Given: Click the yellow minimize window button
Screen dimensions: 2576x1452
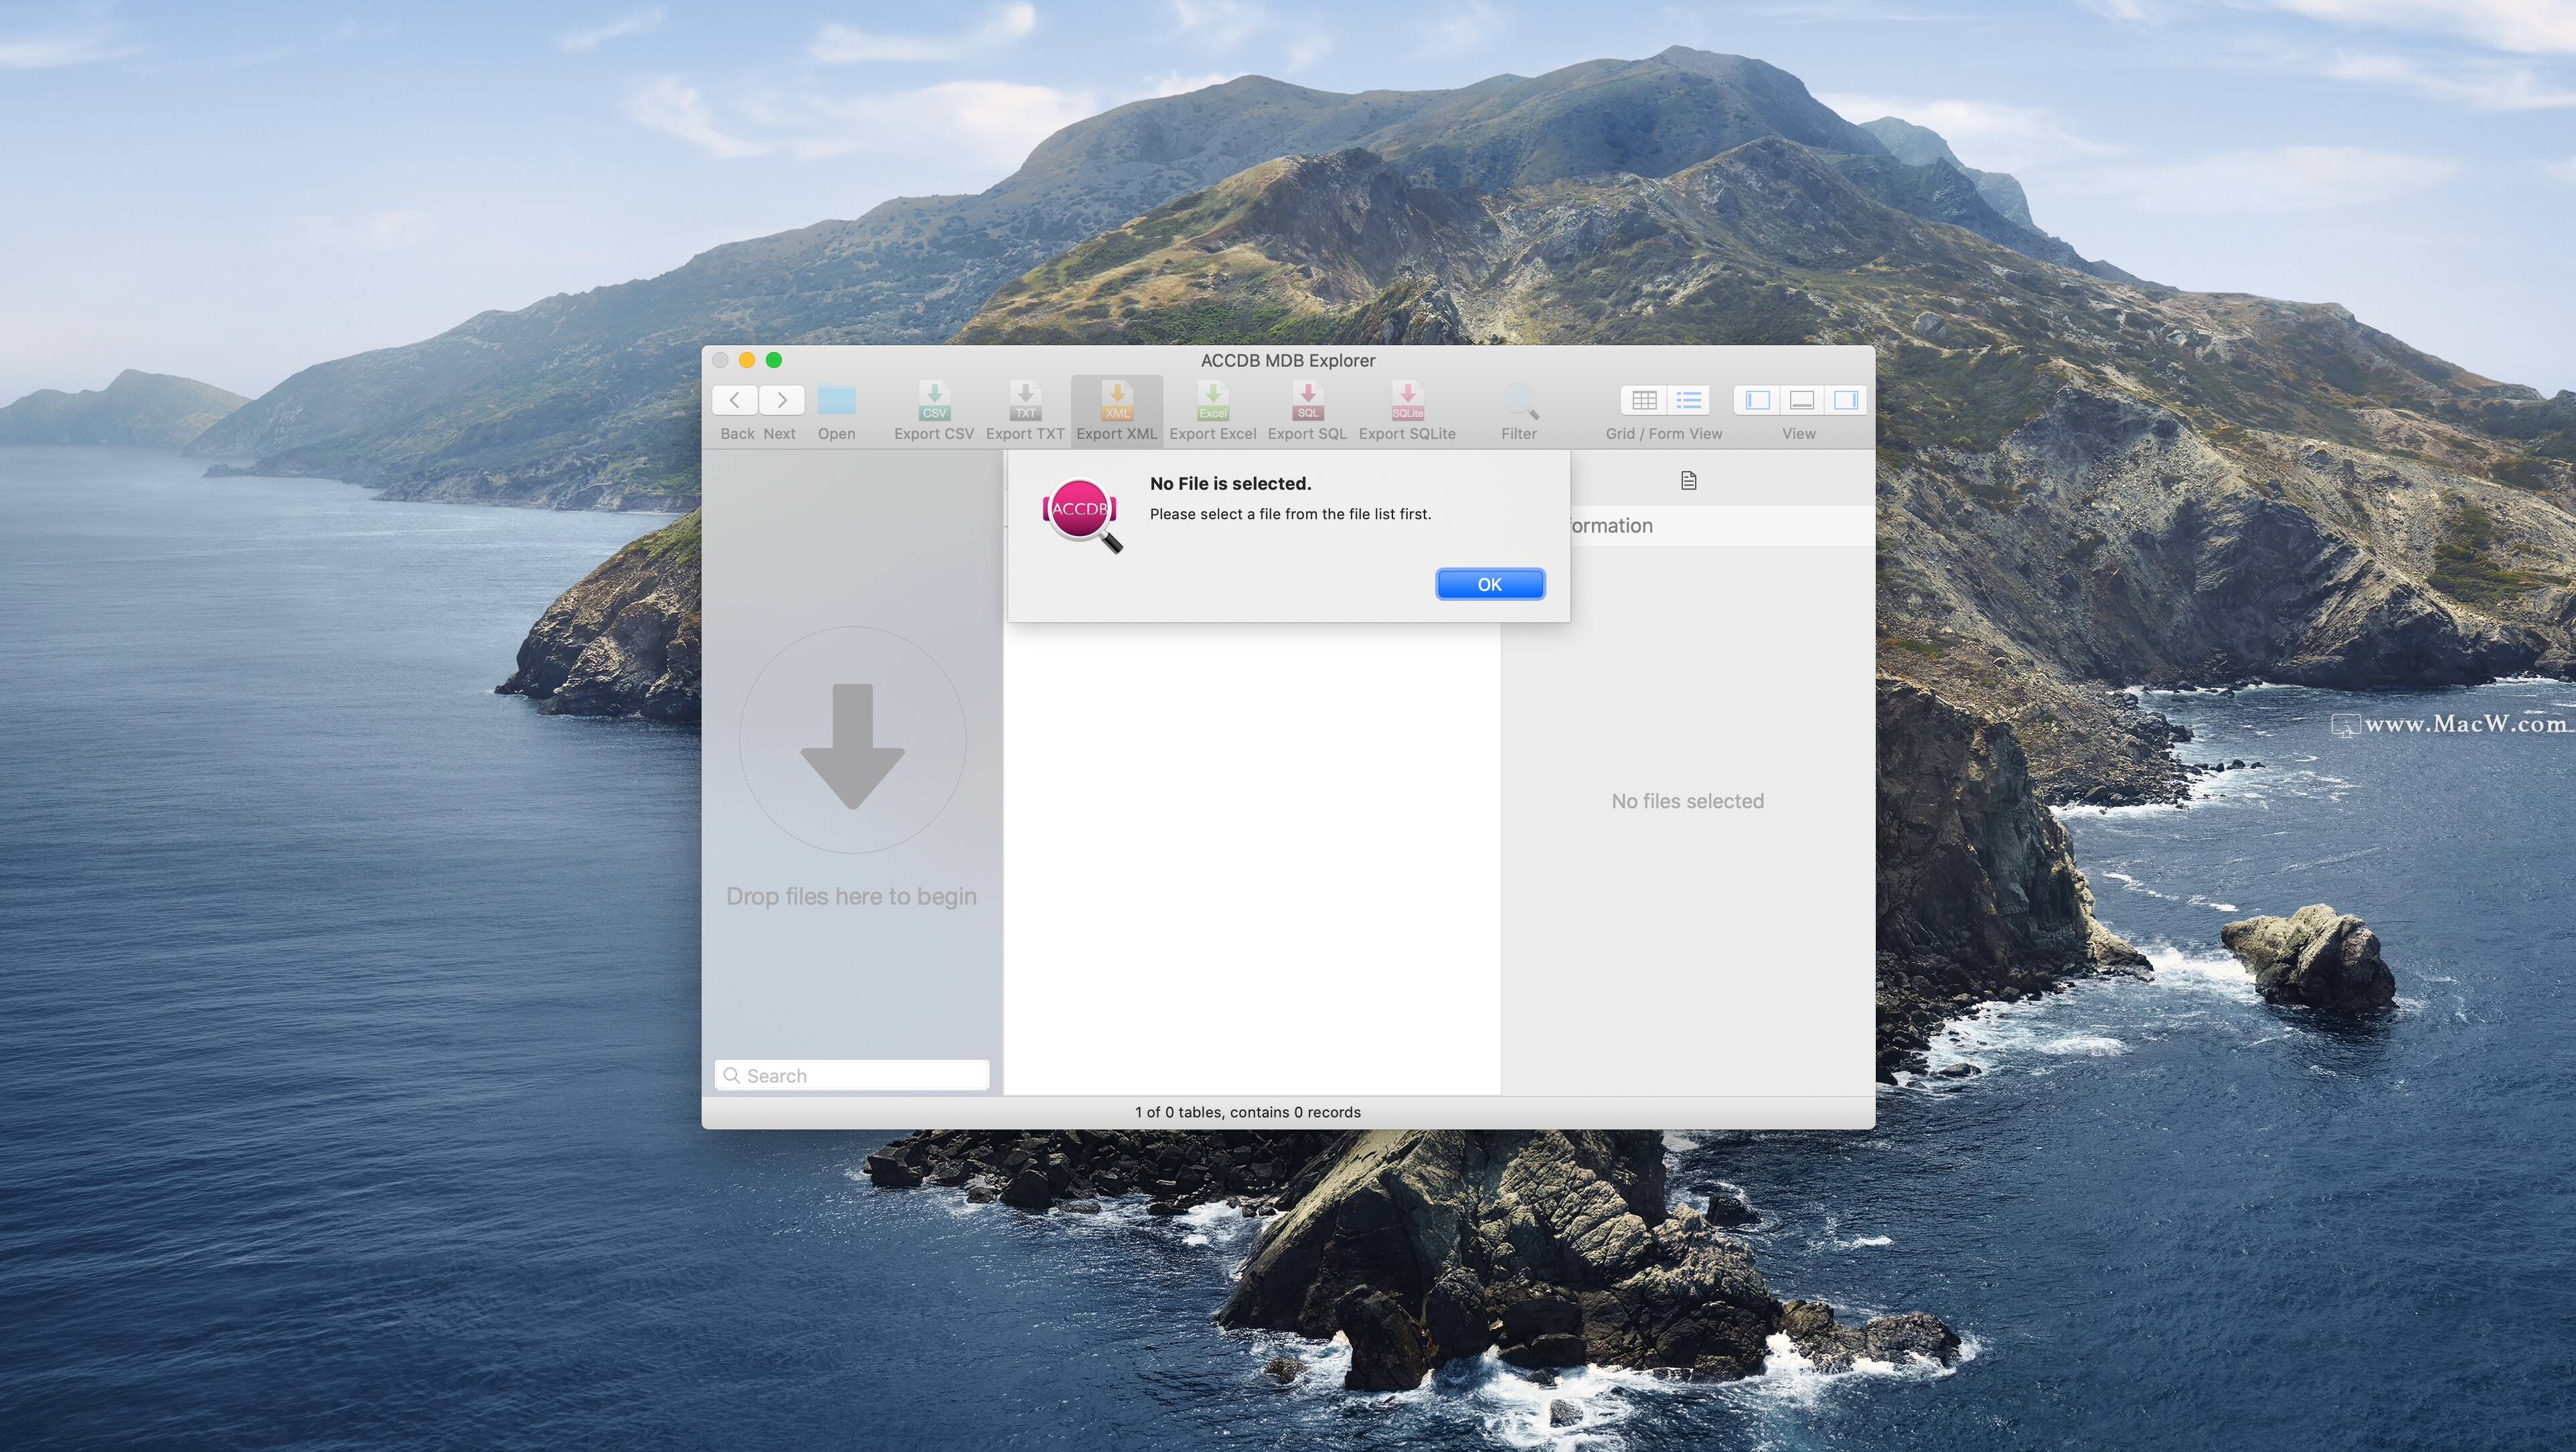Looking at the screenshot, I should [x=747, y=360].
